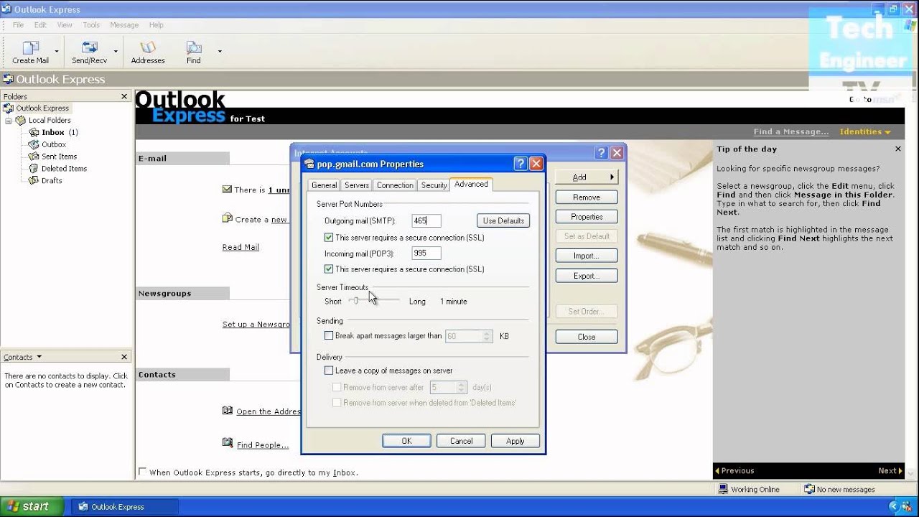Image resolution: width=919 pixels, height=517 pixels.
Task: Expand the Contacts dropdown arrow
Action: coord(39,357)
